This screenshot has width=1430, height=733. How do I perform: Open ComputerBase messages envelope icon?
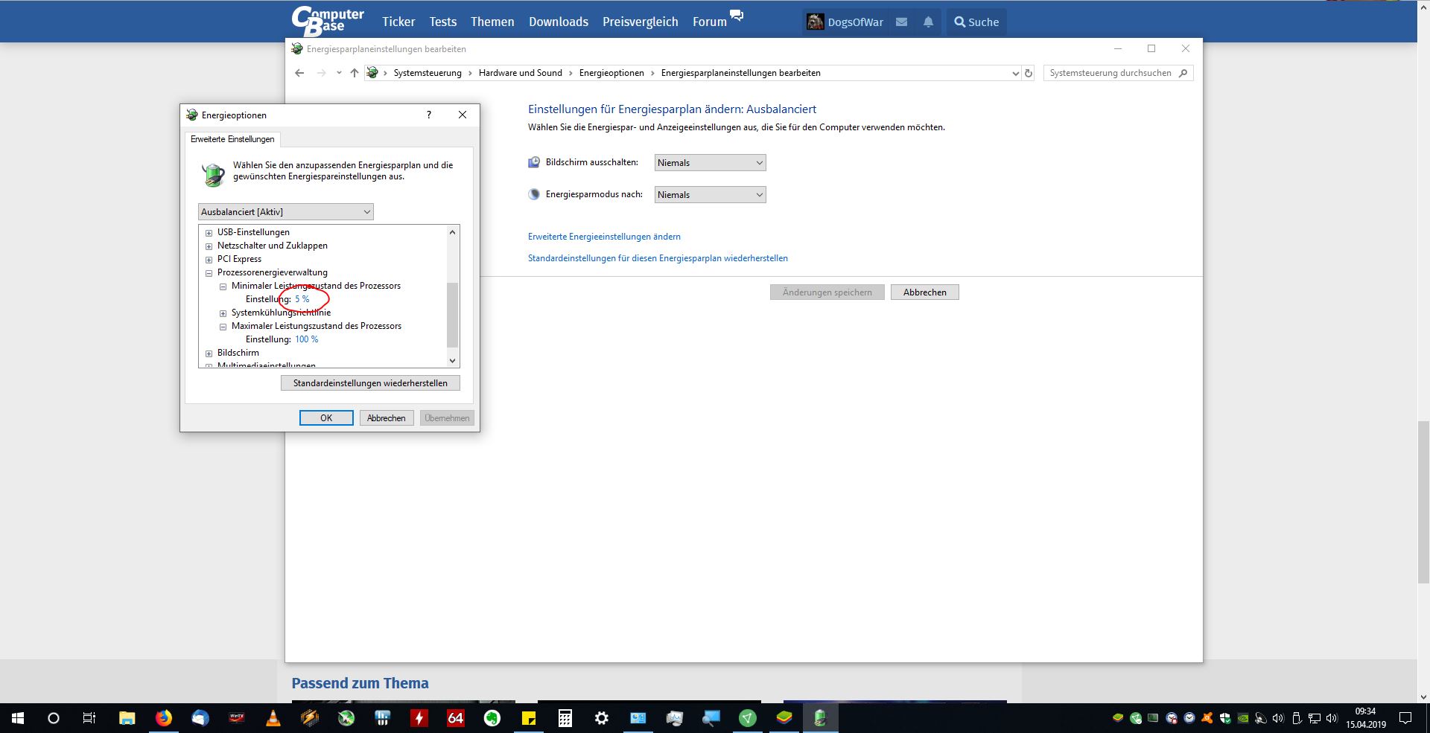click(901, 22)
